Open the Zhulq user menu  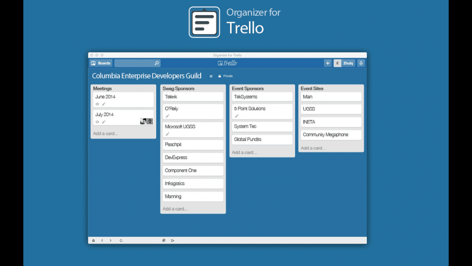click(x=348, y=63)
